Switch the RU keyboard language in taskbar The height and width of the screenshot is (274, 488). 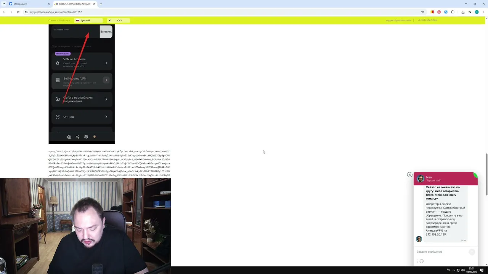pyautogui.click(x=448, y=270)
